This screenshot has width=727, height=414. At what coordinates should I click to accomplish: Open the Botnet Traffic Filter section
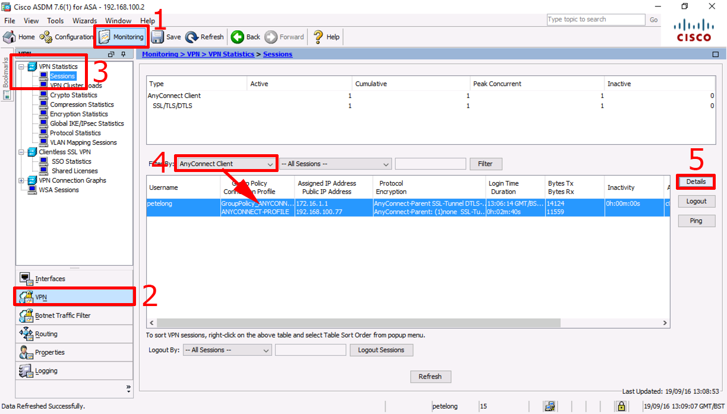click(x=74, y=316)
